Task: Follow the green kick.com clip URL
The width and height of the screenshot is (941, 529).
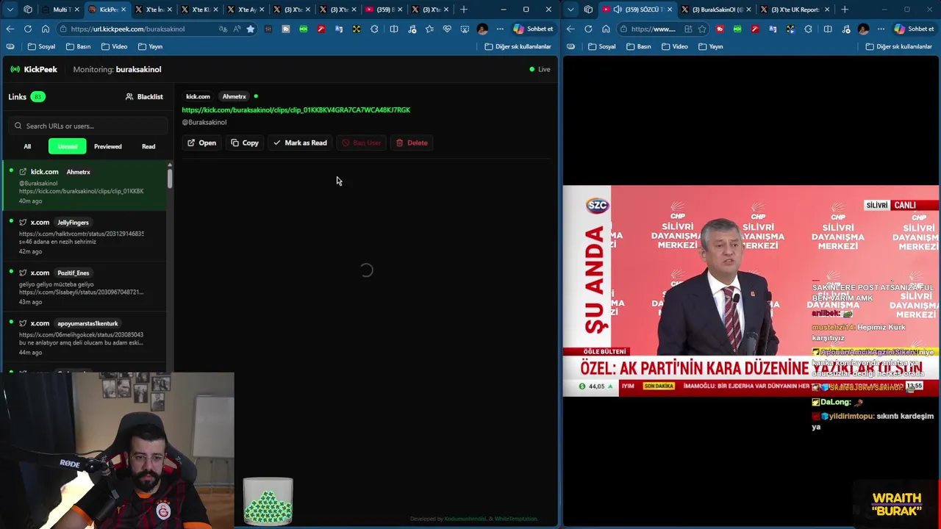Action: click(296, 109)
